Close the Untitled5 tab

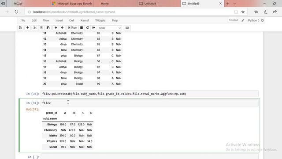click(x=220, y=4)
